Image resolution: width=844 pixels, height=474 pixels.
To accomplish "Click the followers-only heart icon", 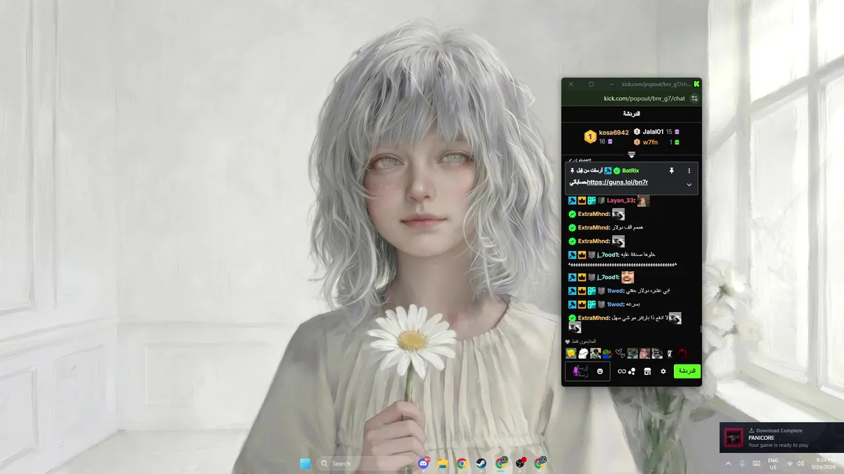I will 568,342.
